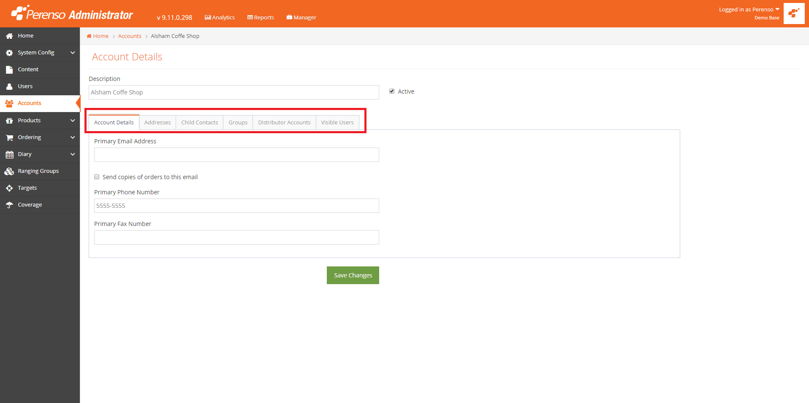Click the Content document icon
Image resolution: width=809 pixels, height=403 pixels.
[x=9, y=70]
